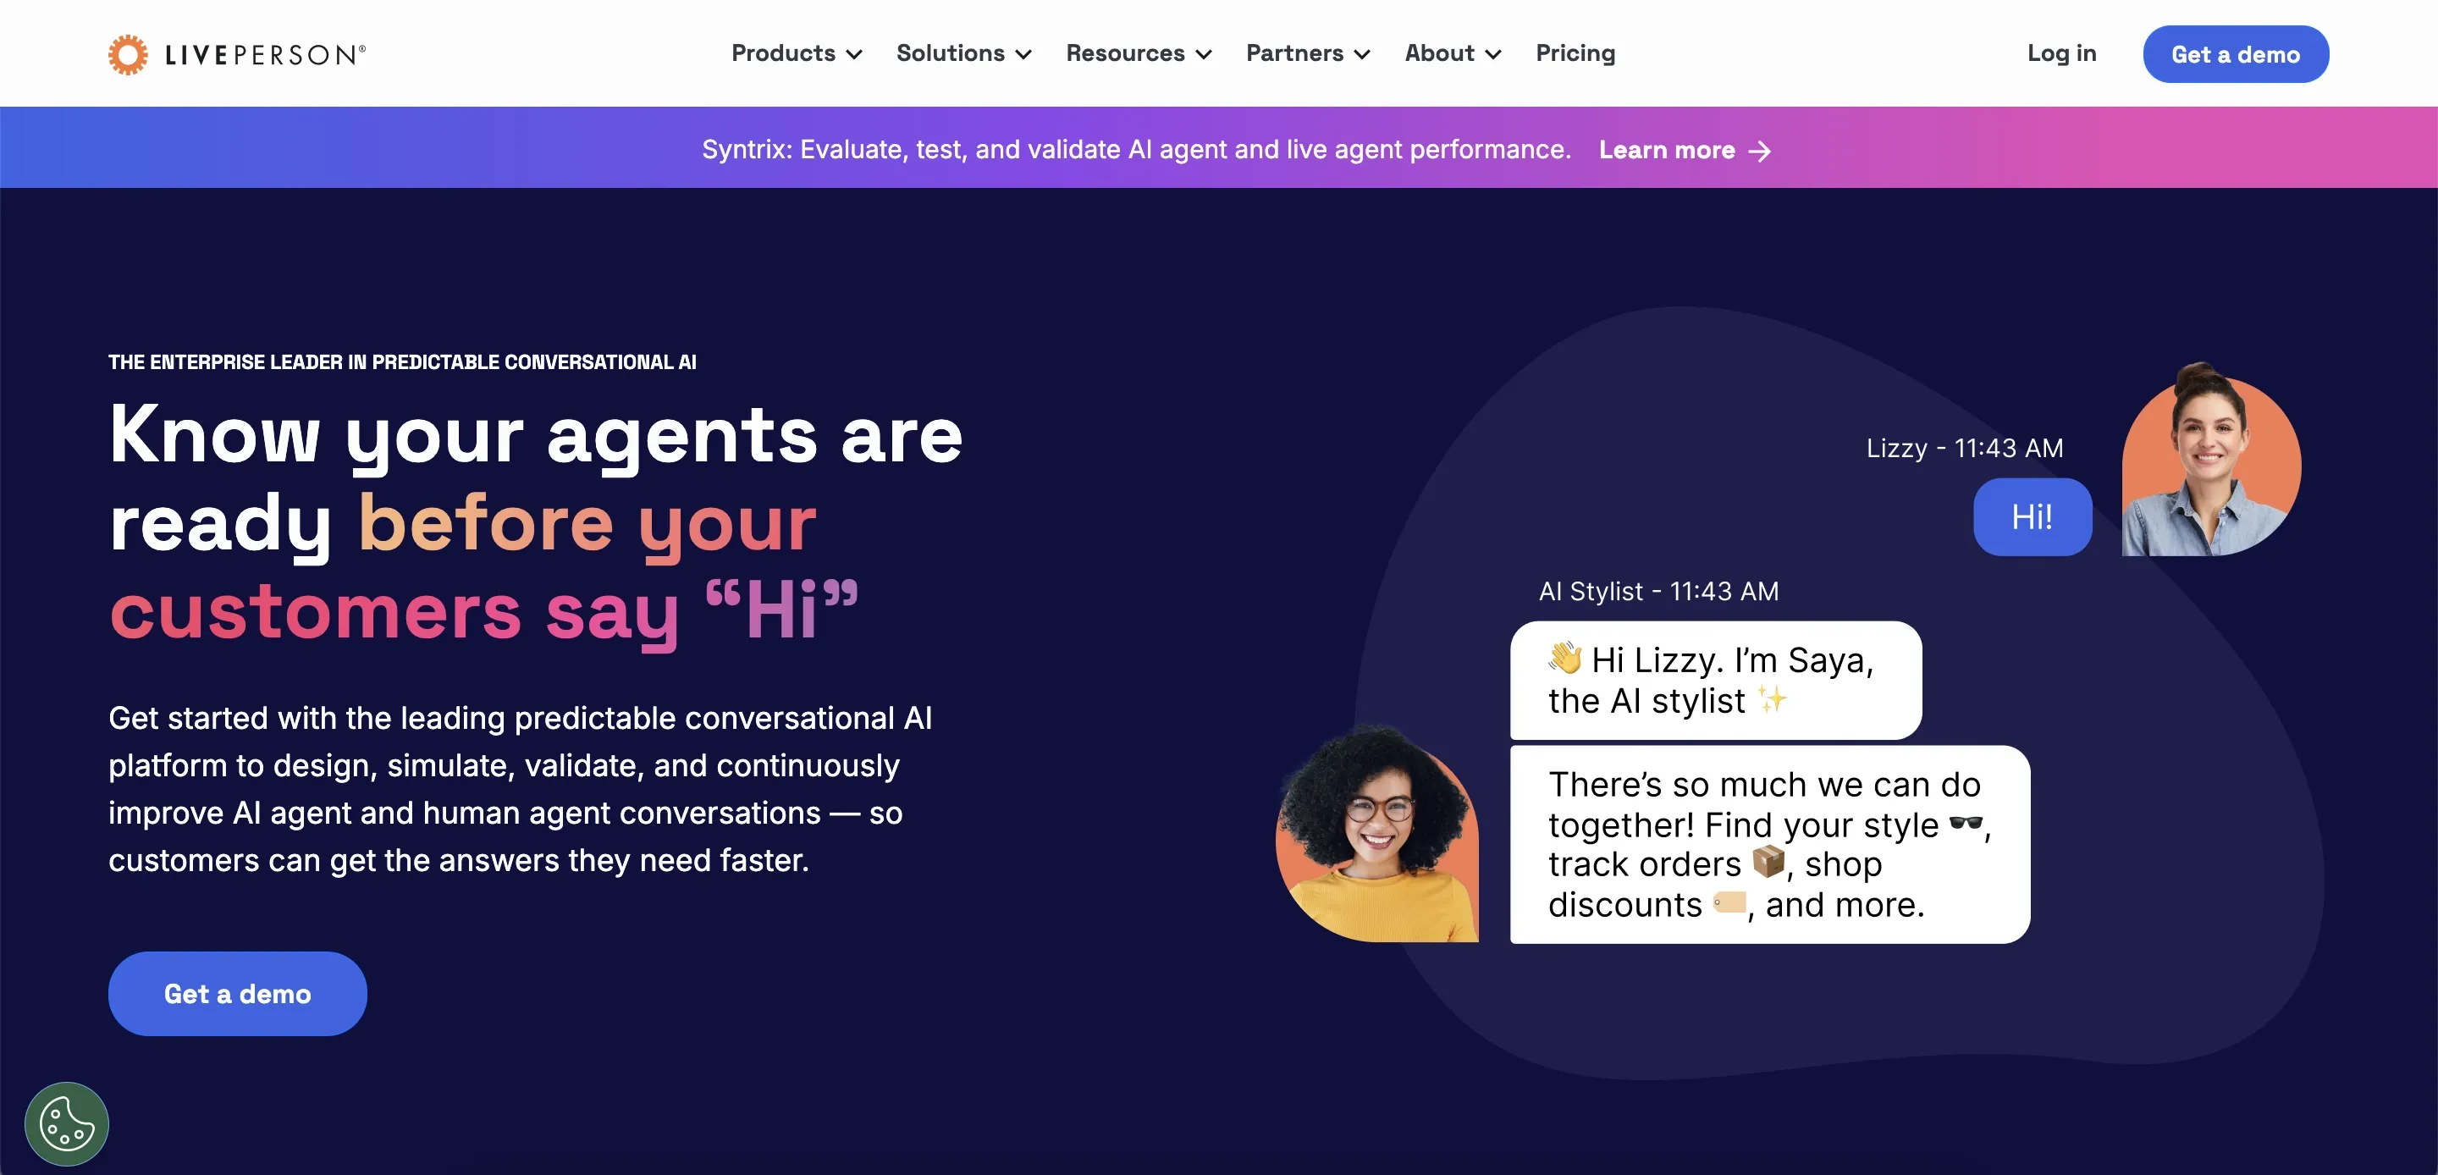The image size is (2438, 1175).
Task: Open the Partners dropdown
Action: [x=1306, y=54]
